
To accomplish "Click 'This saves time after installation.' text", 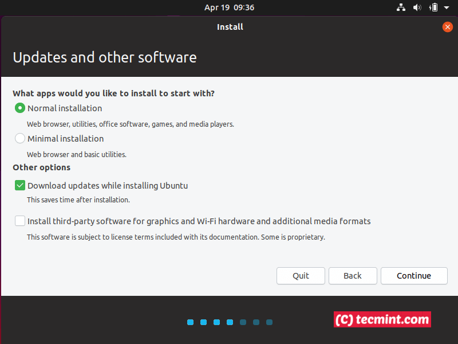I will click(78, 200).
